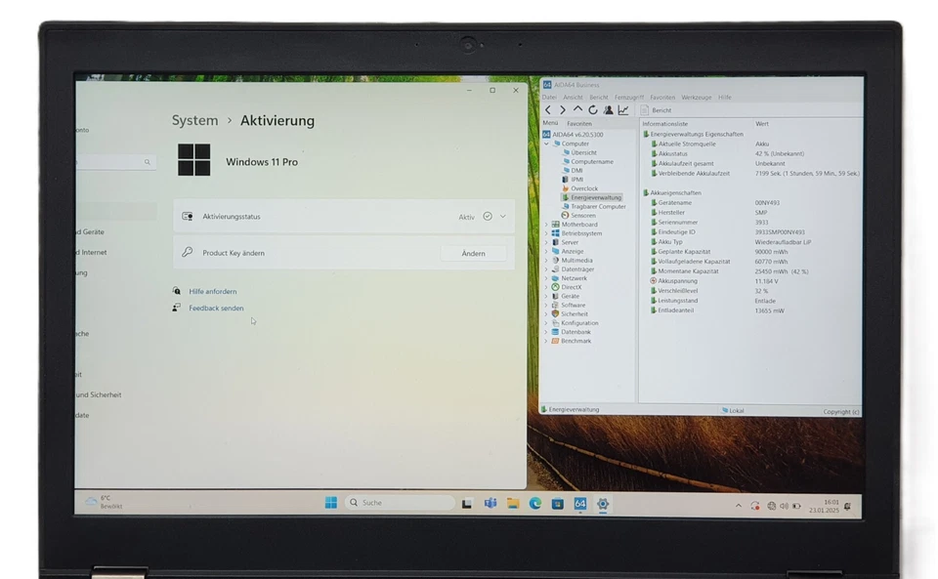Expand the DirectX tree node

(546, 287)
